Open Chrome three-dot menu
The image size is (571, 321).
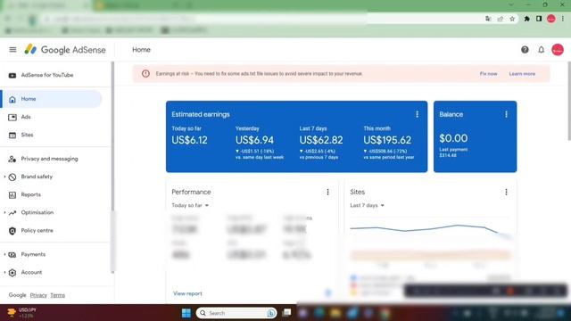[563, 19]
